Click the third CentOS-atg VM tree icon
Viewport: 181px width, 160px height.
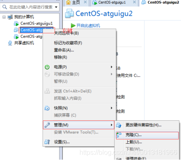[x=16, y=37]
